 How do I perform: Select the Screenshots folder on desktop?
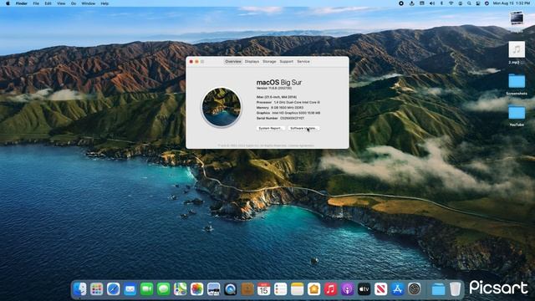point(517,84)
